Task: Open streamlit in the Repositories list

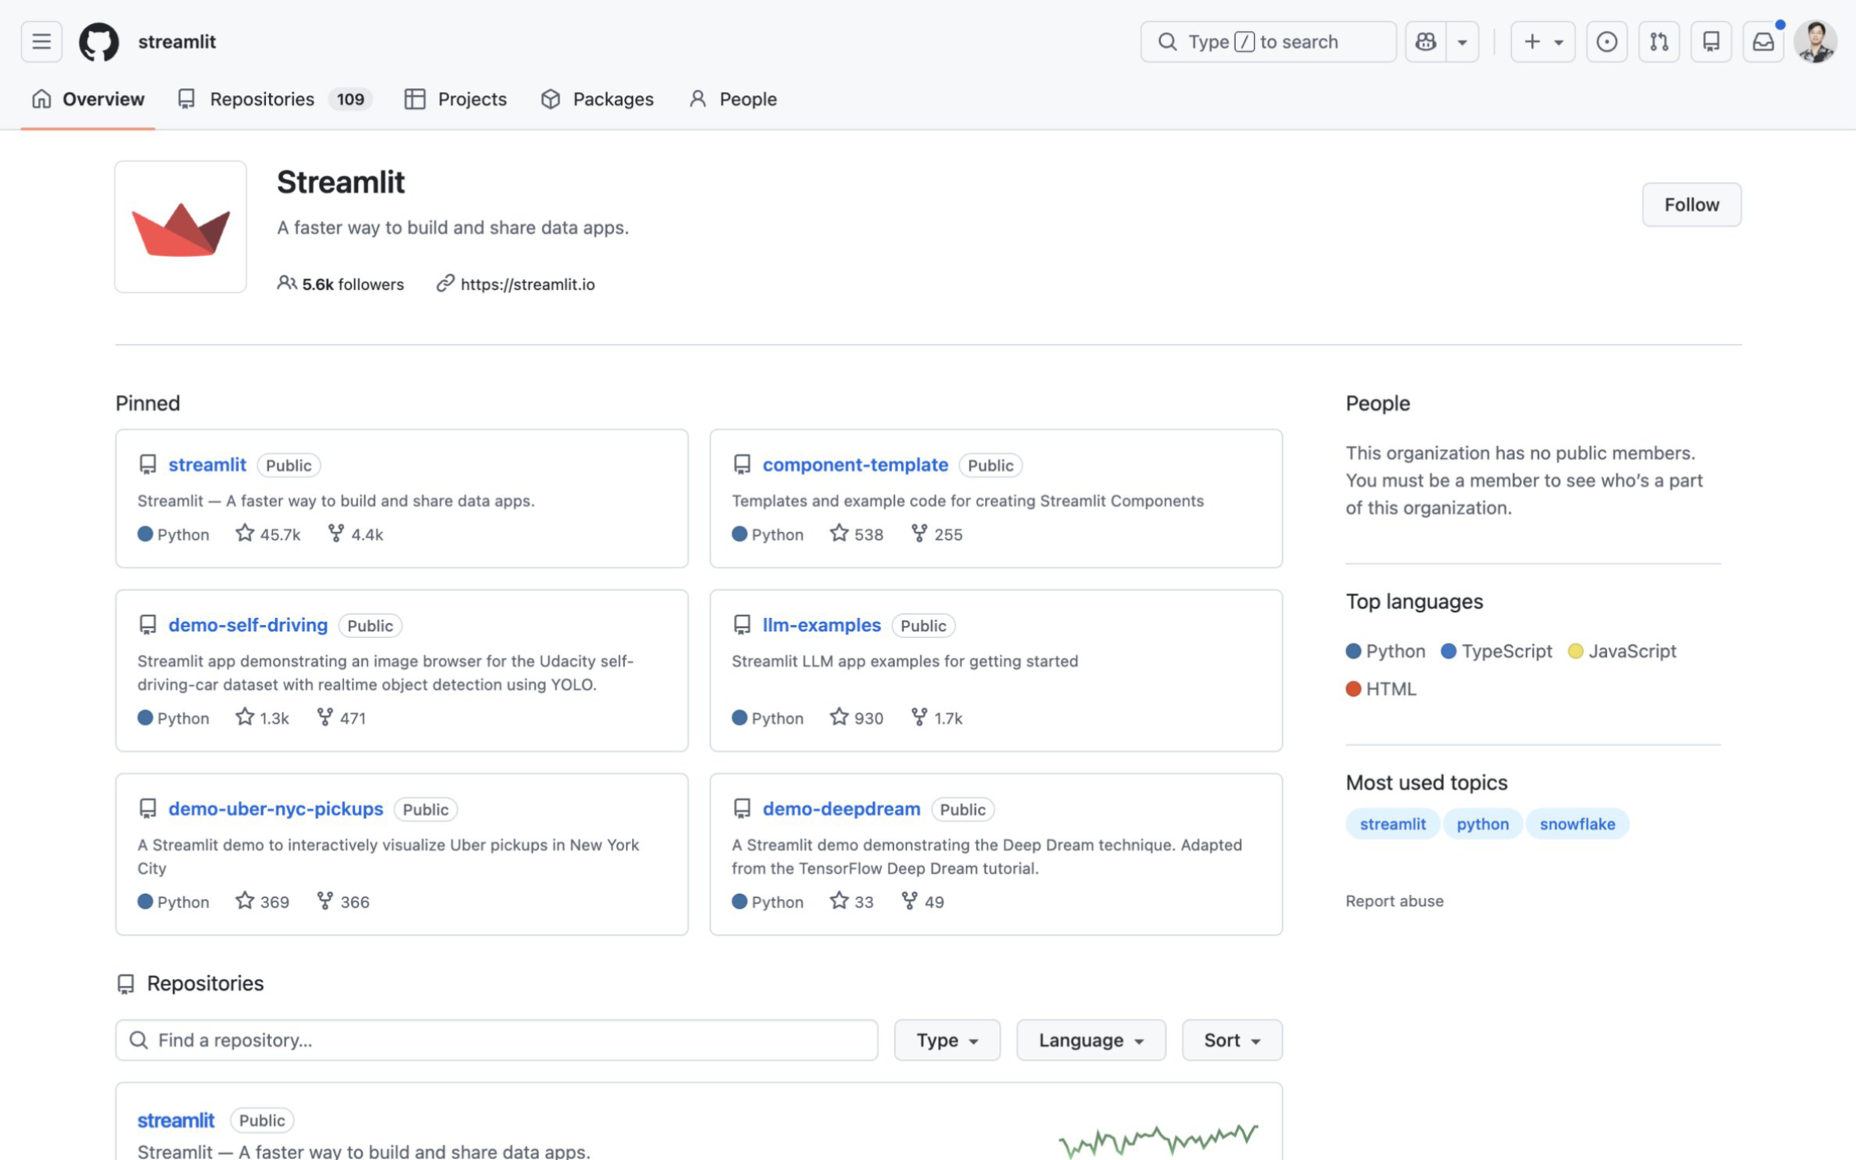Action: 176,1119
